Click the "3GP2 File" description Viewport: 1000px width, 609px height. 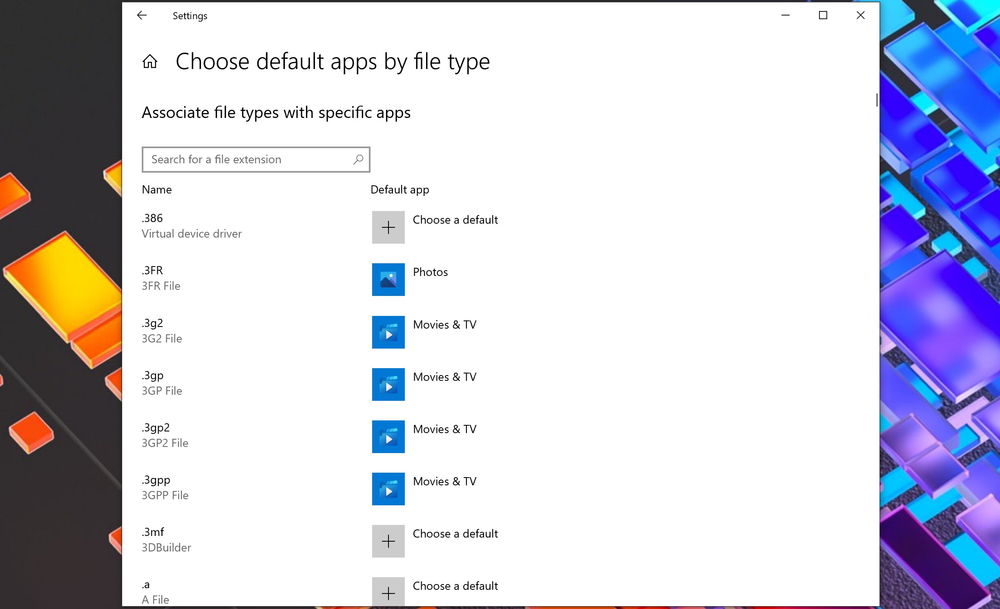point(165,443)
